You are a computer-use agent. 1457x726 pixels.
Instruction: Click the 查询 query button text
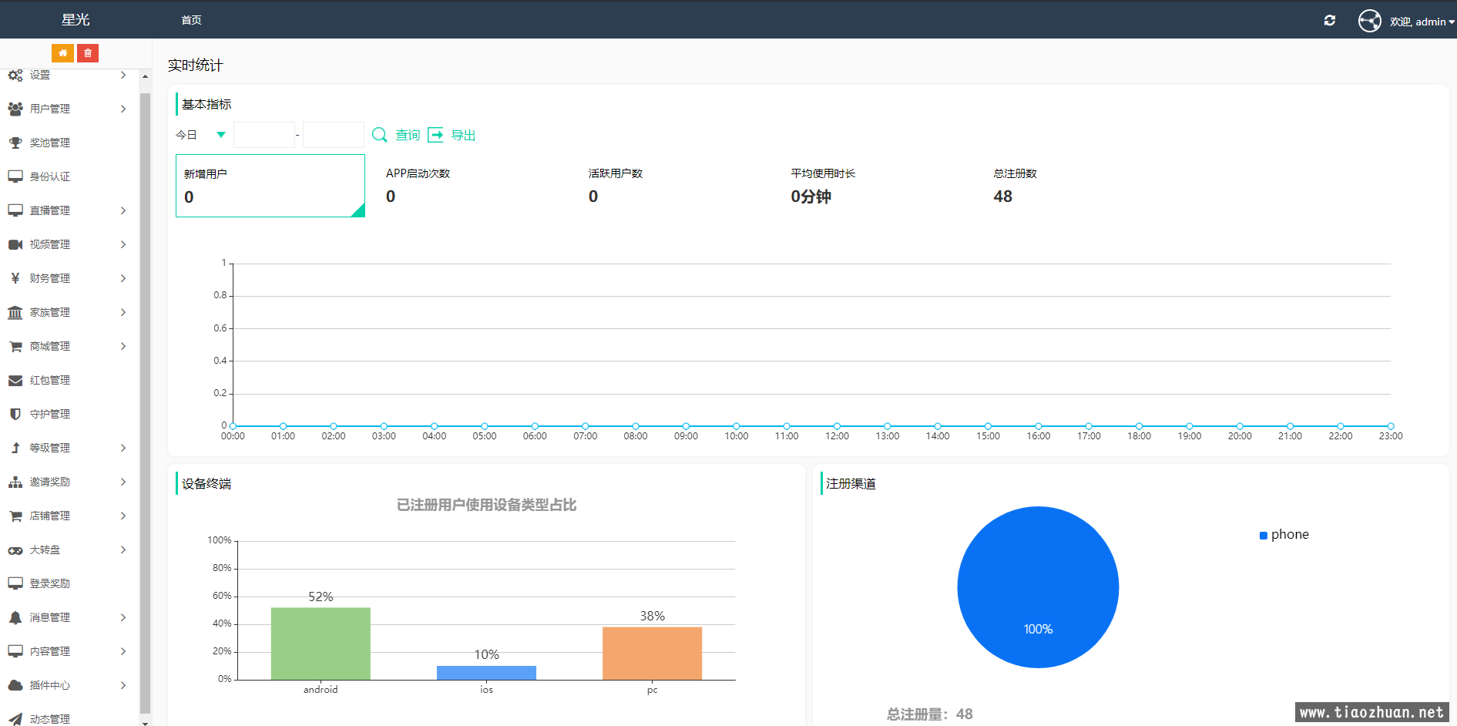click(408, 135)
